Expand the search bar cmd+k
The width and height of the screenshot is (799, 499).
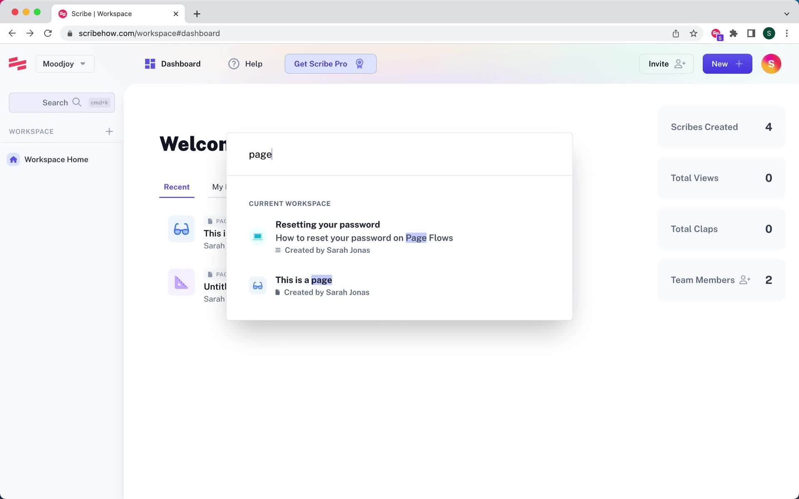(62, 102)
